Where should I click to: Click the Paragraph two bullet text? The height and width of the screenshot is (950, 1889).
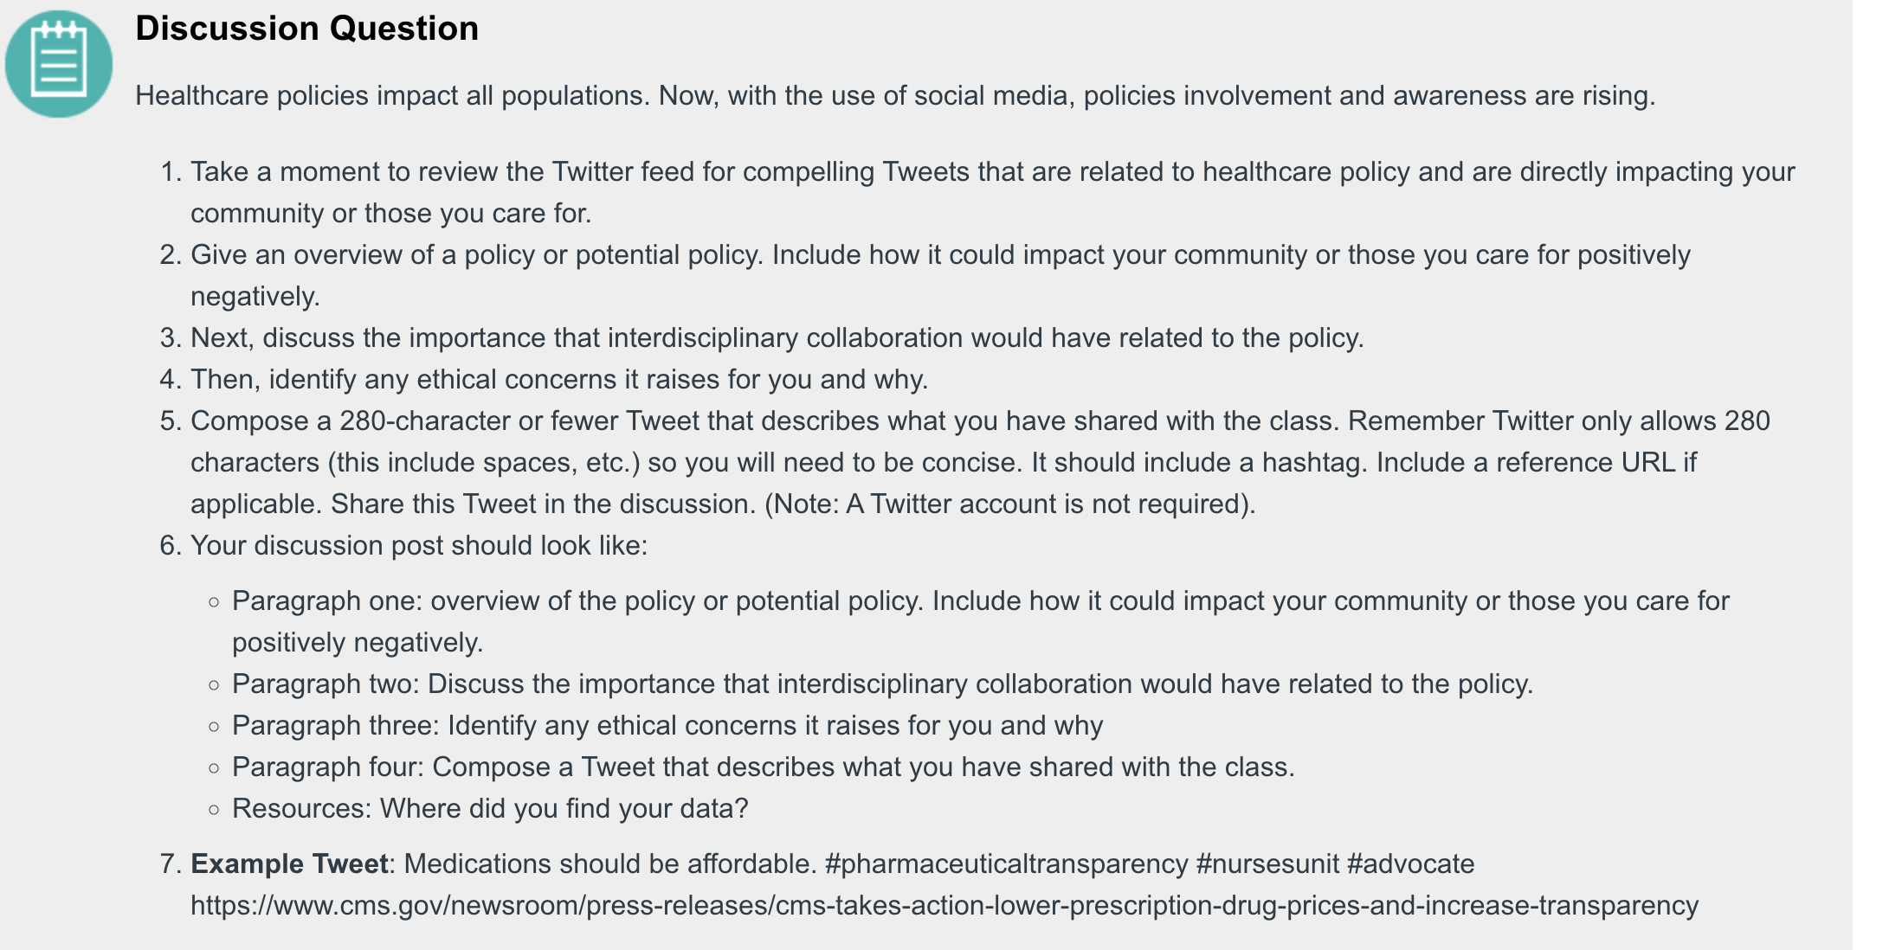882,684
